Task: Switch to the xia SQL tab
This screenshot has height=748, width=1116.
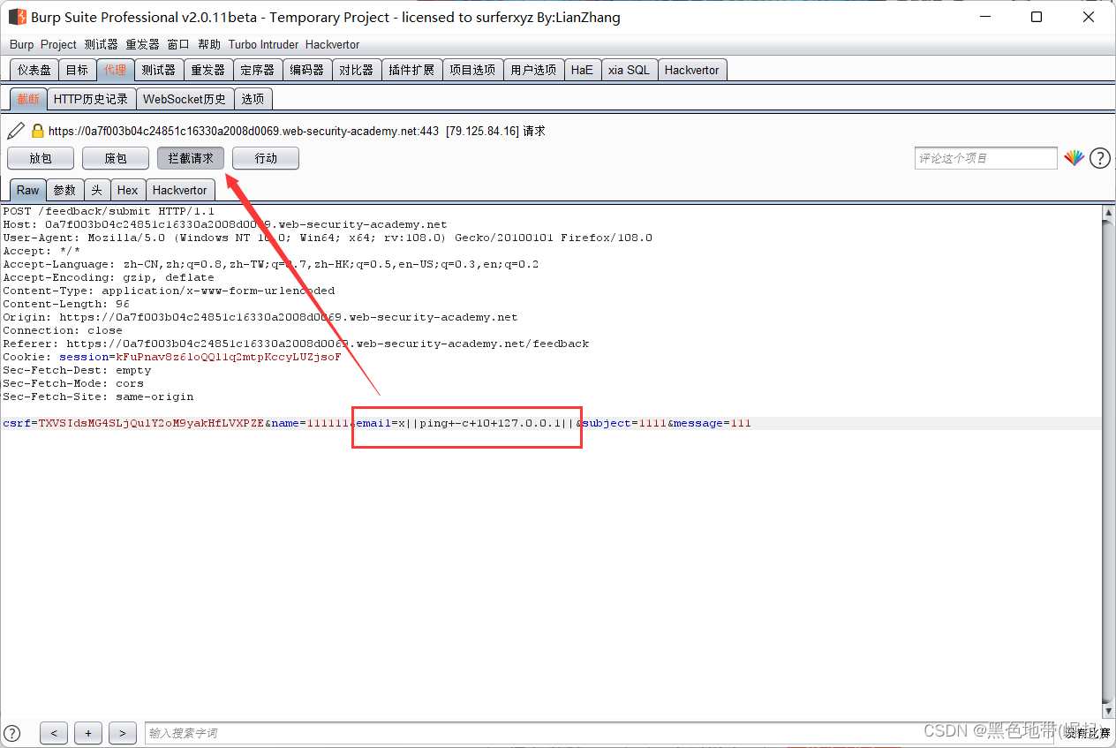Action: [x=629, y=70]
